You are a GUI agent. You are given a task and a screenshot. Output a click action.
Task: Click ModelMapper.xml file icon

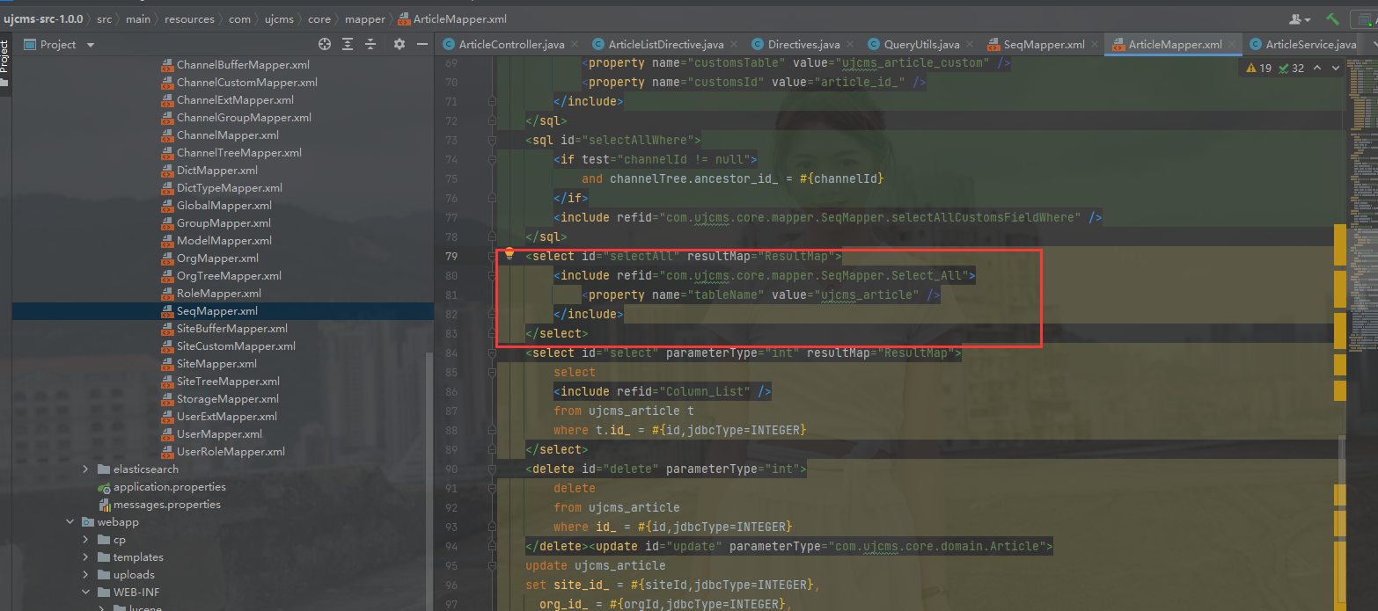click(x=168, y=241)
